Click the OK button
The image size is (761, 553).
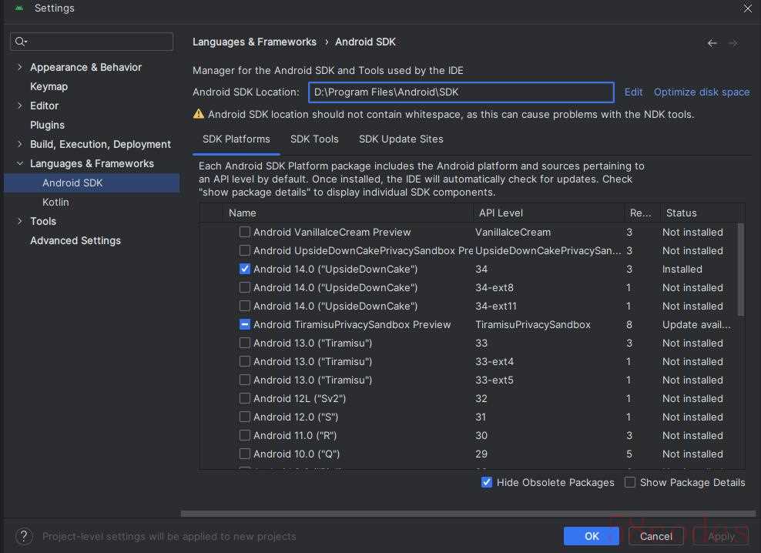[x=591, y=536]
